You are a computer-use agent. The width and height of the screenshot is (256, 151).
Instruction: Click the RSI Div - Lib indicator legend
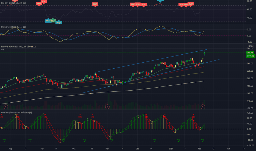13,3
